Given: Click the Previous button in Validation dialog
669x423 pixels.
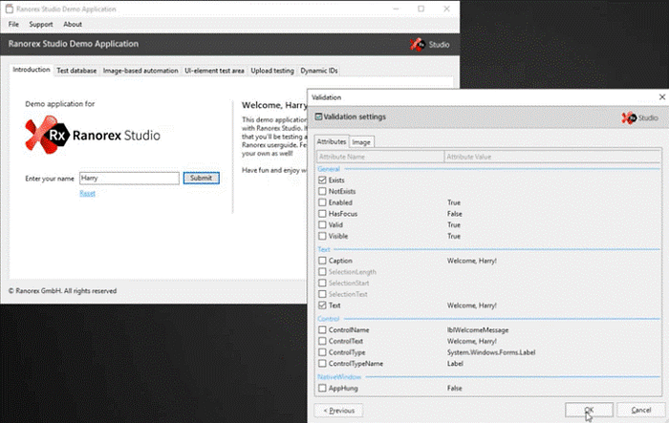Looking at the screenshot, I should click(338, 411).
